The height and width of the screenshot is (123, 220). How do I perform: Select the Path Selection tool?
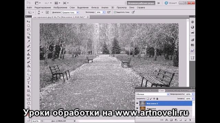tap(29, 86)
